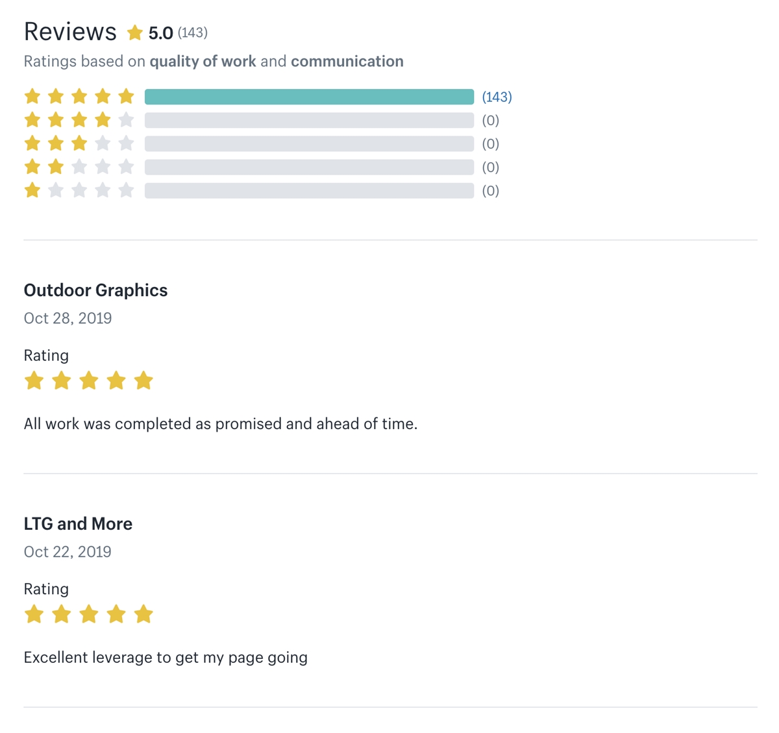This screenshot has height=733, width=779.
Task: Click the (0) count for four stars
Action: tap(490, 120)
